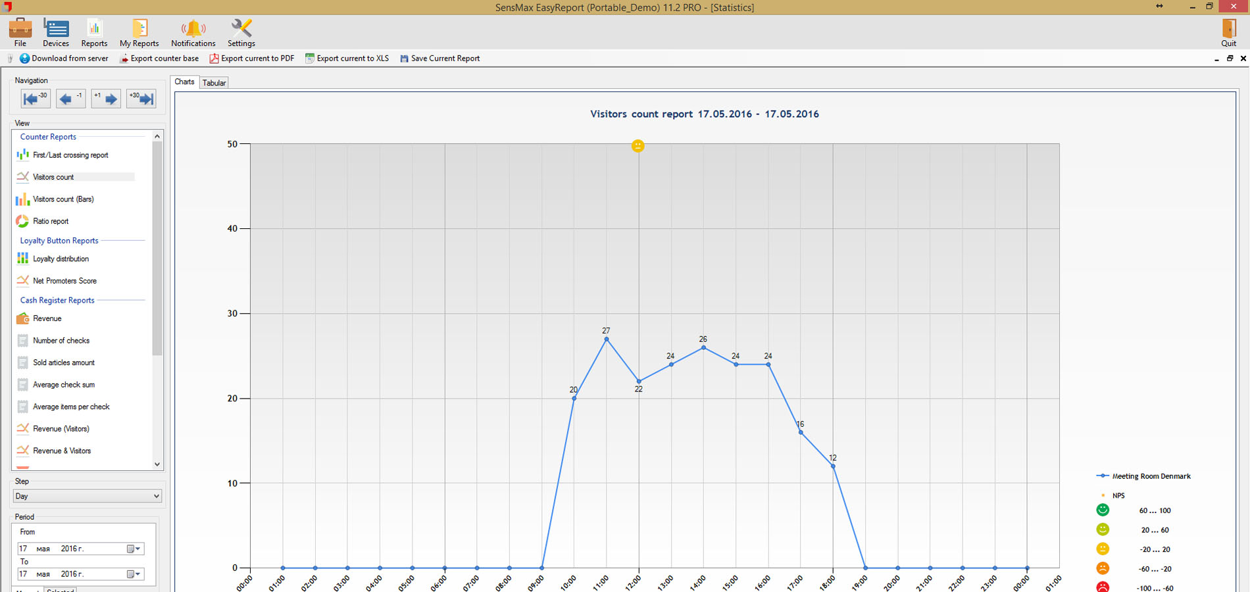Click the Reports toolbar icon
1250x592 pixels.
click(x=94, y=29)
